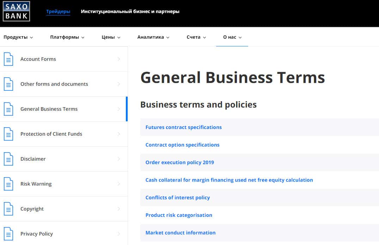Open the Платформы dropdown menu

(x=67, y=37)
